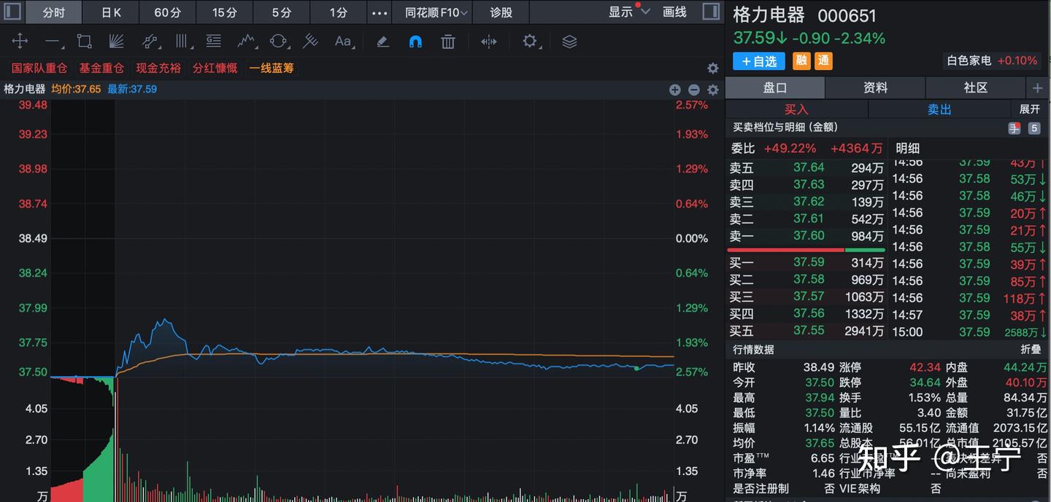Viewport: 1051px width, 502px height.
Task: Click the 格力电器 stock title
Action: (769, 15)
